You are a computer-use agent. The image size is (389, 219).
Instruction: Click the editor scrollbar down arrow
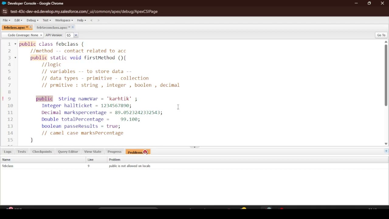point(386,144)
